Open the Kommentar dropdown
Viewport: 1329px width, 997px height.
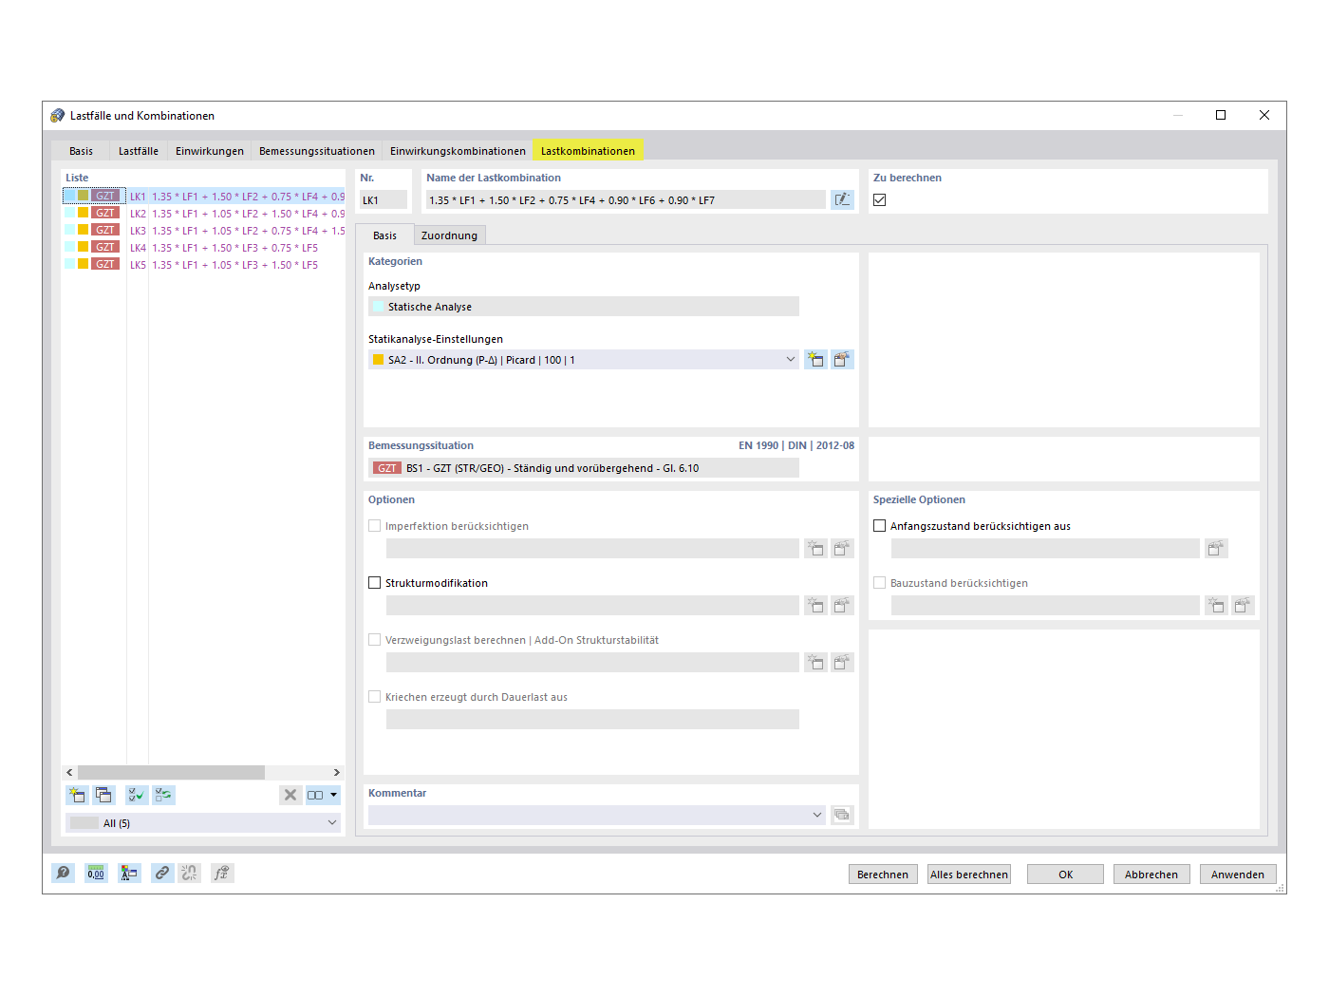pos(817,815)
